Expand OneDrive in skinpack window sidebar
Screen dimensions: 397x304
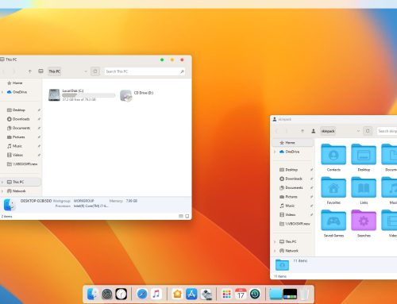pos(275,152)
